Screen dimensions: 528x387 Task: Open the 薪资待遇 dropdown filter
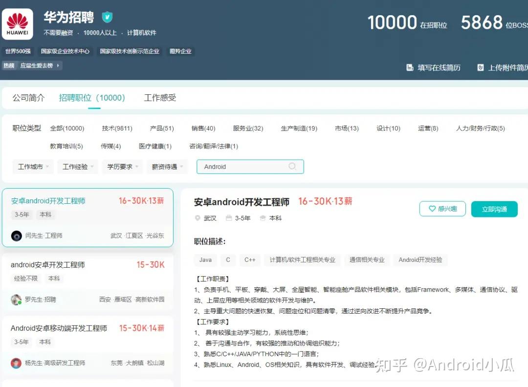[x=167, y=167]
